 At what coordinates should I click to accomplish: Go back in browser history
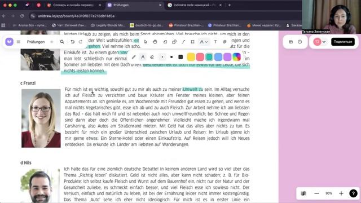(4, 16)
